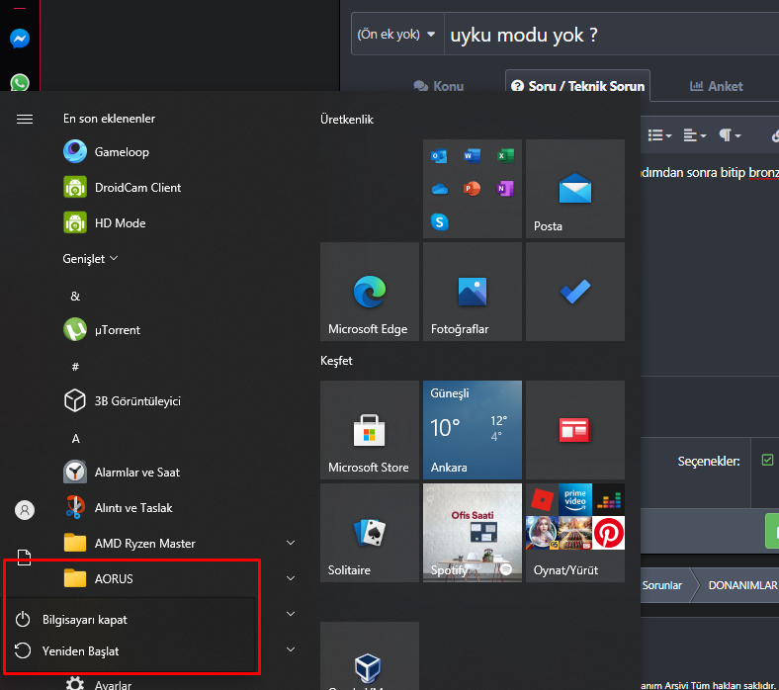Open the Excel icon in the Office tile
The width and height of the screenshot is (779, 690).
point(505,156)
